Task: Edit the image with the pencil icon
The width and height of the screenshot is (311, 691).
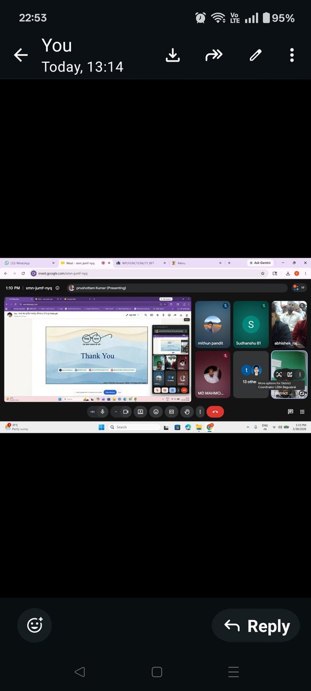Action: coord(255,55)
